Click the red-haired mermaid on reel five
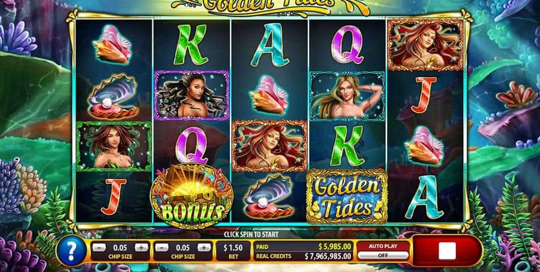Screen dimensions: 540x272 pos(425,45)
